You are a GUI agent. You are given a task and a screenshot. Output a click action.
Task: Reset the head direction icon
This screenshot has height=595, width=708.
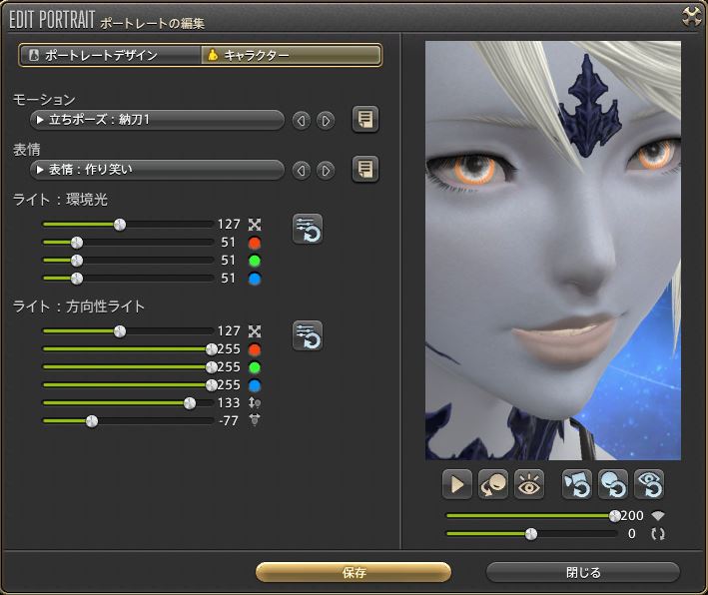coord(613,484)
